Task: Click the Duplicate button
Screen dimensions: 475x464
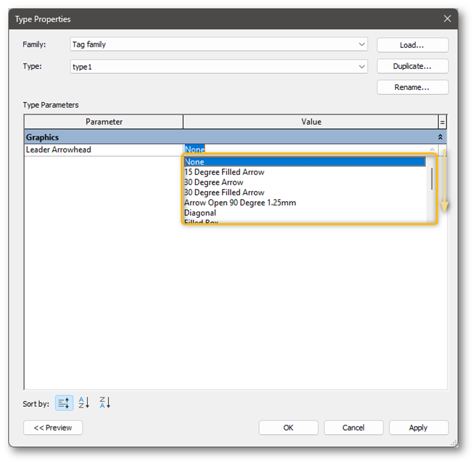Action: 412,66
